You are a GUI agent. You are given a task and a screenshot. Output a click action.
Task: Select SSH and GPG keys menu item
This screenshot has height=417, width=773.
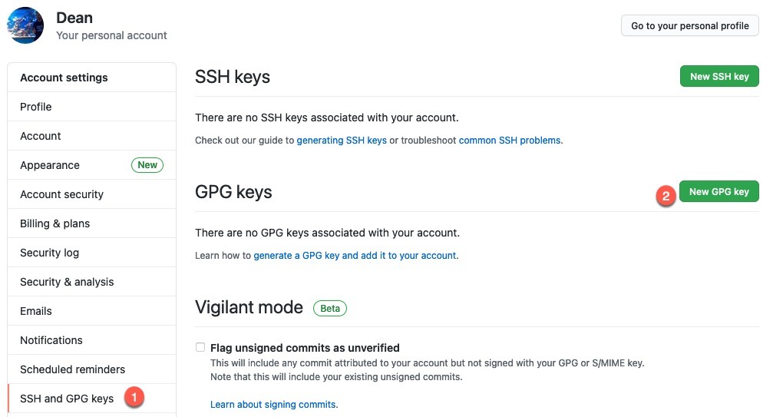click(x=91, y=399)
